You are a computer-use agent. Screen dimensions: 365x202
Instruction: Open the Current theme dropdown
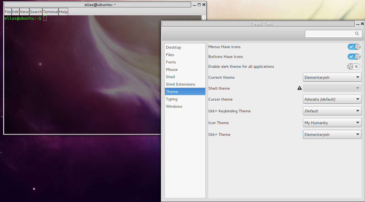(332, 77)
